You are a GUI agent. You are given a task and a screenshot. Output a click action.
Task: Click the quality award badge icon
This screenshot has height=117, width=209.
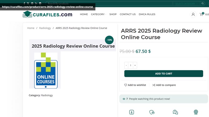196,112
